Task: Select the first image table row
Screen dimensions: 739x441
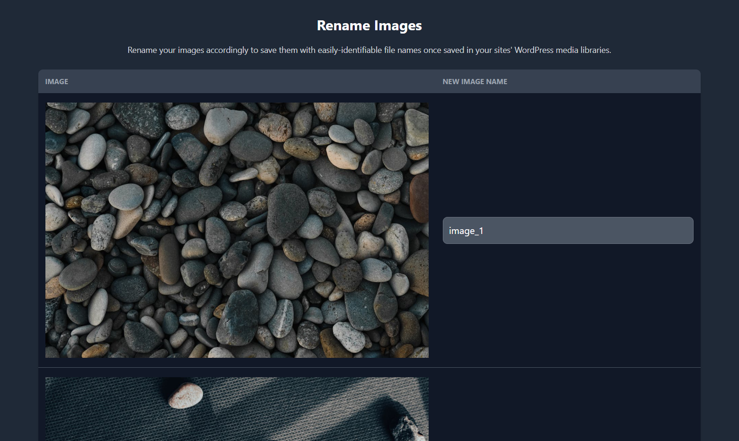Action: click(x=369, y=230)
